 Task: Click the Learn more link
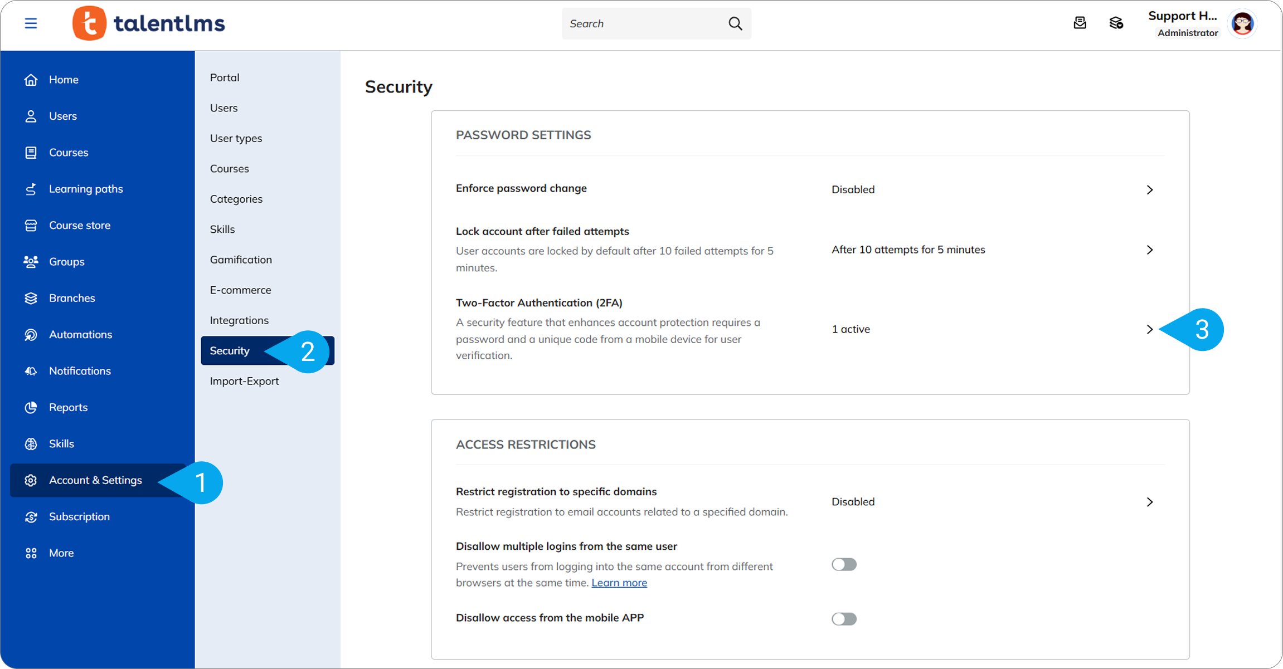coord(619,583)
